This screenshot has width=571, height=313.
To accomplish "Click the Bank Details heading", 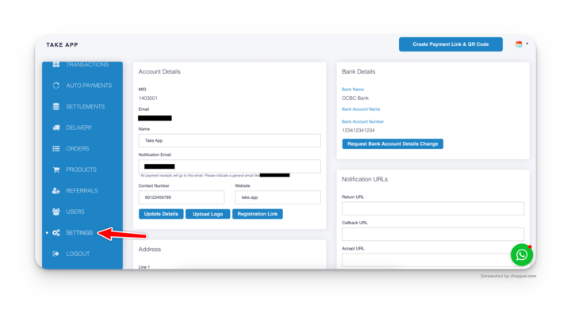I will [358, 71].
